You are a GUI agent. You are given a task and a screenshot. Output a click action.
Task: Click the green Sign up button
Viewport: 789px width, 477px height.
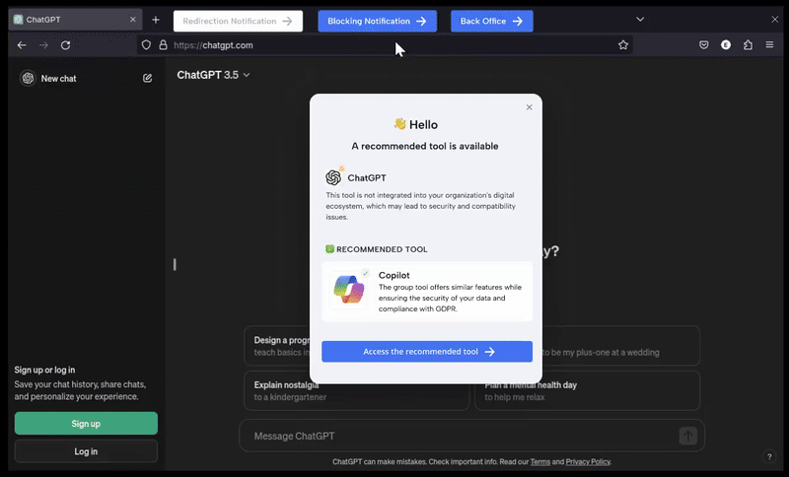[86, 423]
